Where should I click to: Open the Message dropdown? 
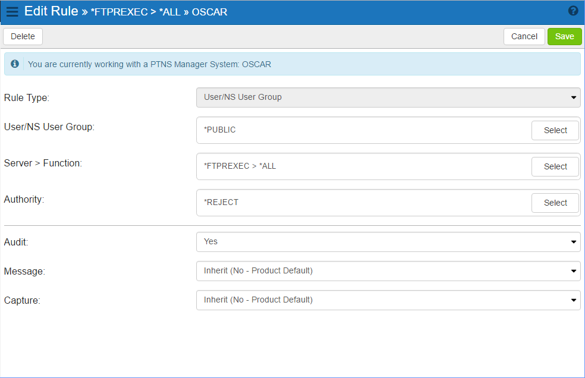(x=388, y=271)
